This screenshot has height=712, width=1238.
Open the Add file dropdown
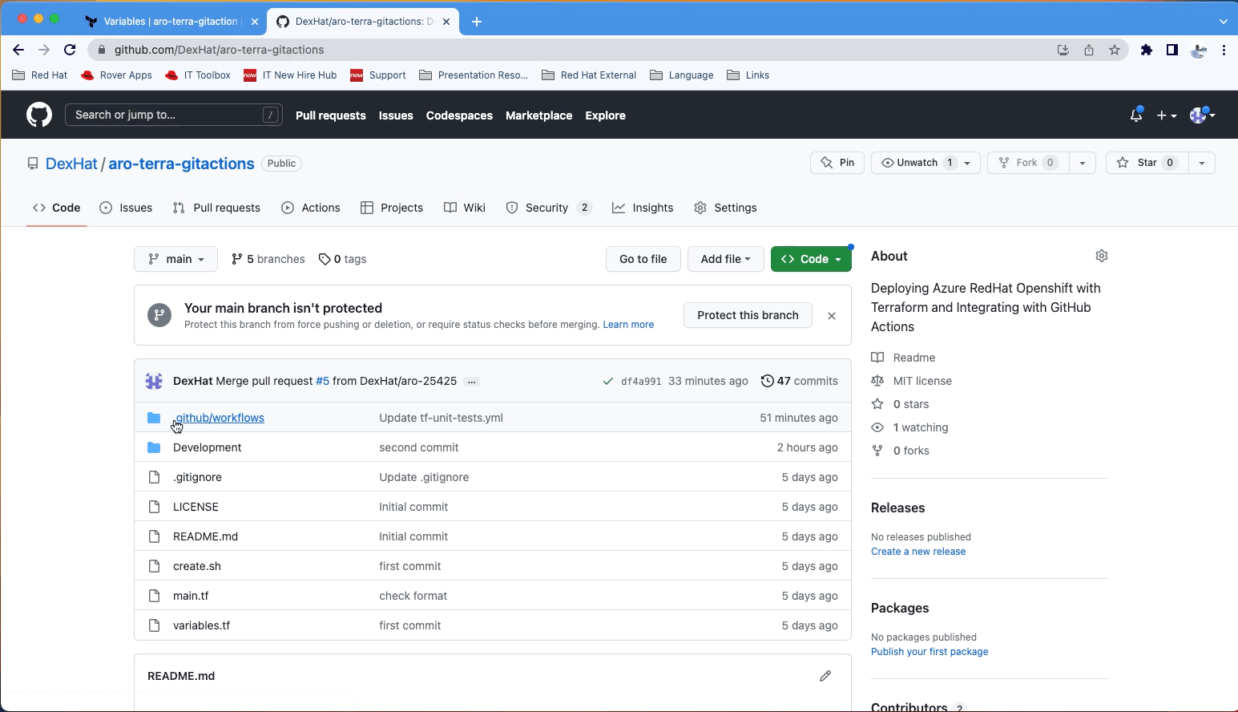[725, 259]
